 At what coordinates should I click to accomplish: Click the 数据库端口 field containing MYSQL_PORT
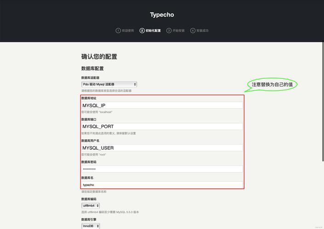[x=162, y=126]
